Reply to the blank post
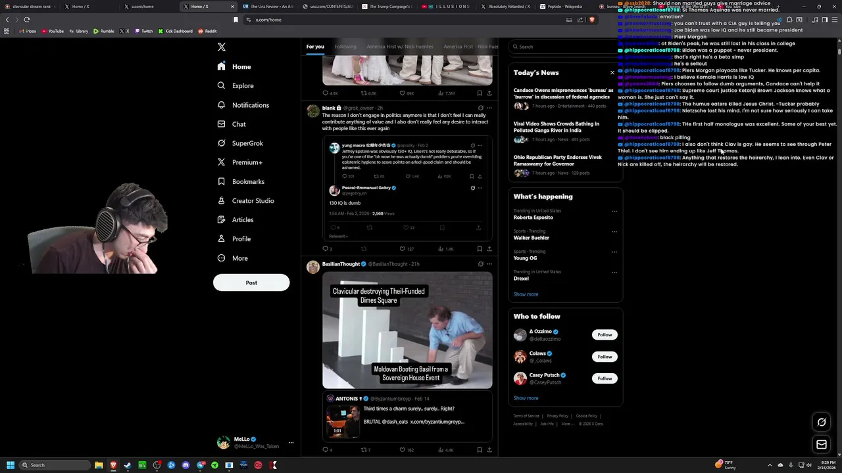This screenshot has width=842, height=473. pyautogui.click(x=327, y=249)
